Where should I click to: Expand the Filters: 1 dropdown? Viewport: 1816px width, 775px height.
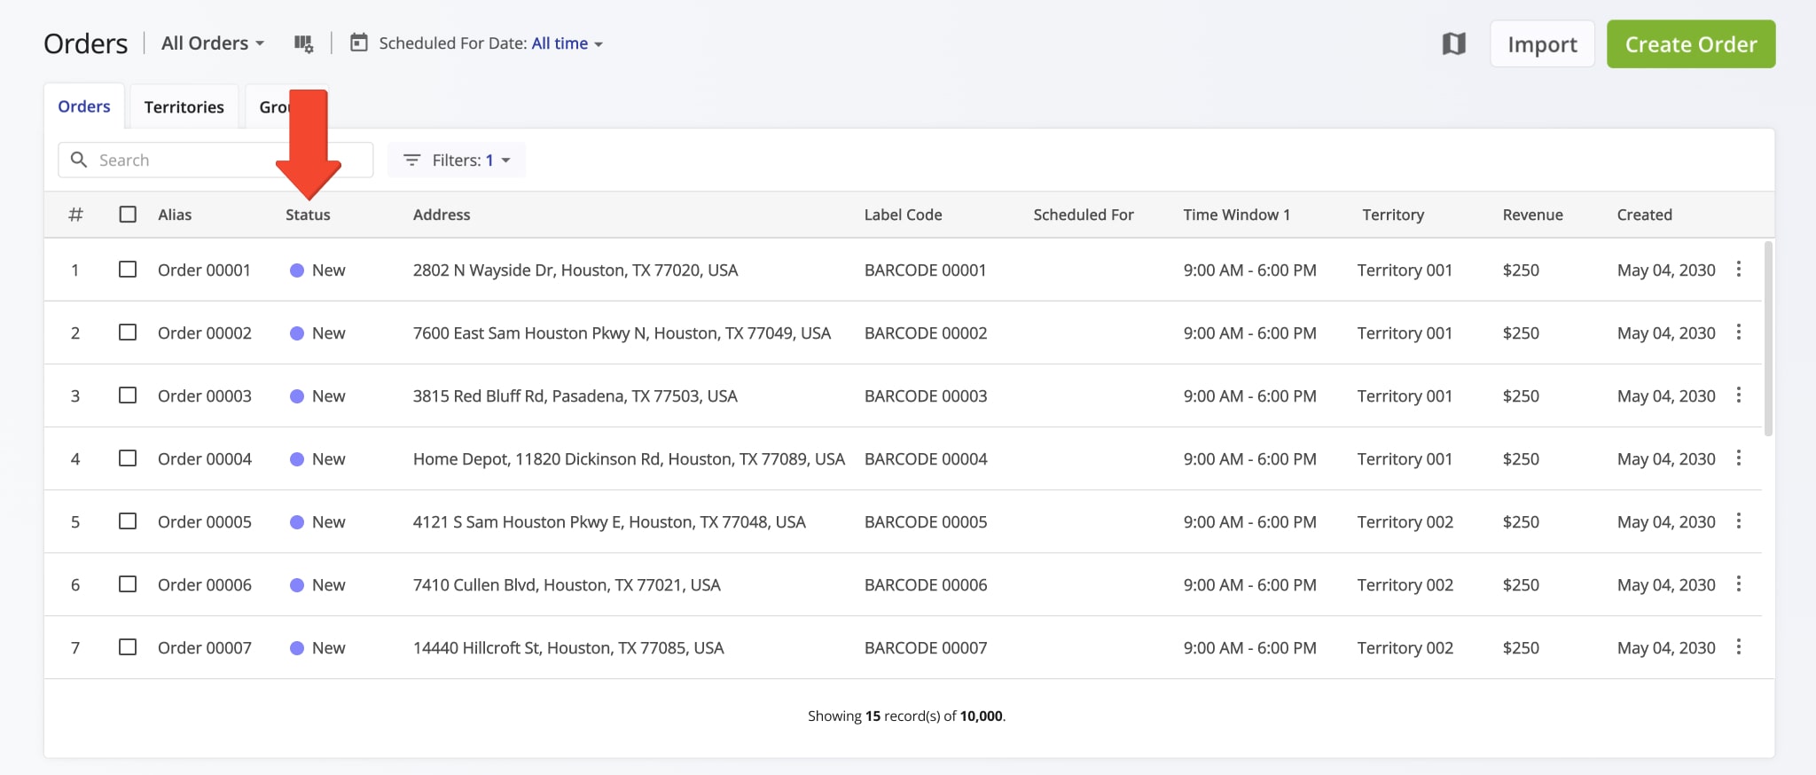[x=457, y=160]
